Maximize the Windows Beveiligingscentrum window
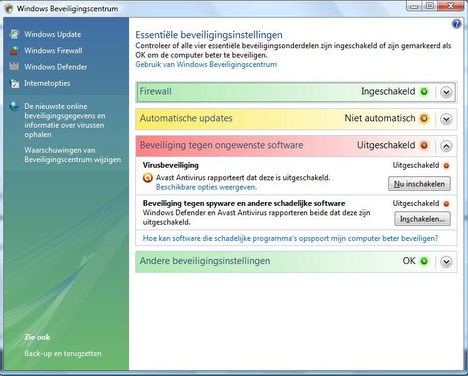 pos(429,6)
